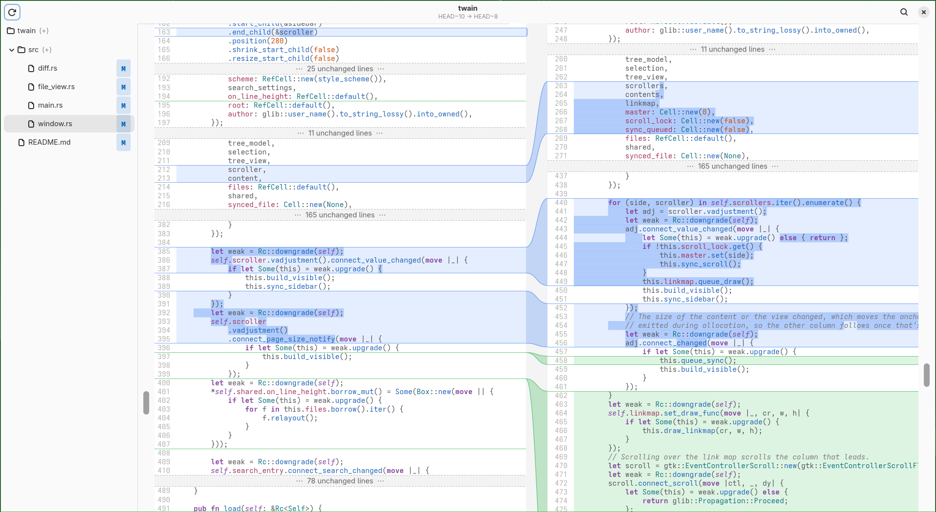The width and height of the screenshot is (936, 512).
Task: Click the left pane vertical scrollbar thumb
Action: pyautogui.click(x=146, y=403)
